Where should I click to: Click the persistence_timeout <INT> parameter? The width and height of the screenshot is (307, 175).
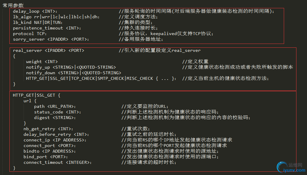point(47,28)
